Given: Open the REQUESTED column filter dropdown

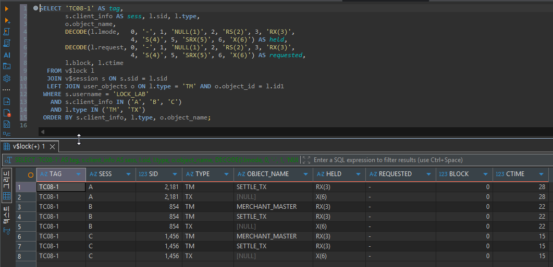Looking at the screenshot, I should point(428,174).
